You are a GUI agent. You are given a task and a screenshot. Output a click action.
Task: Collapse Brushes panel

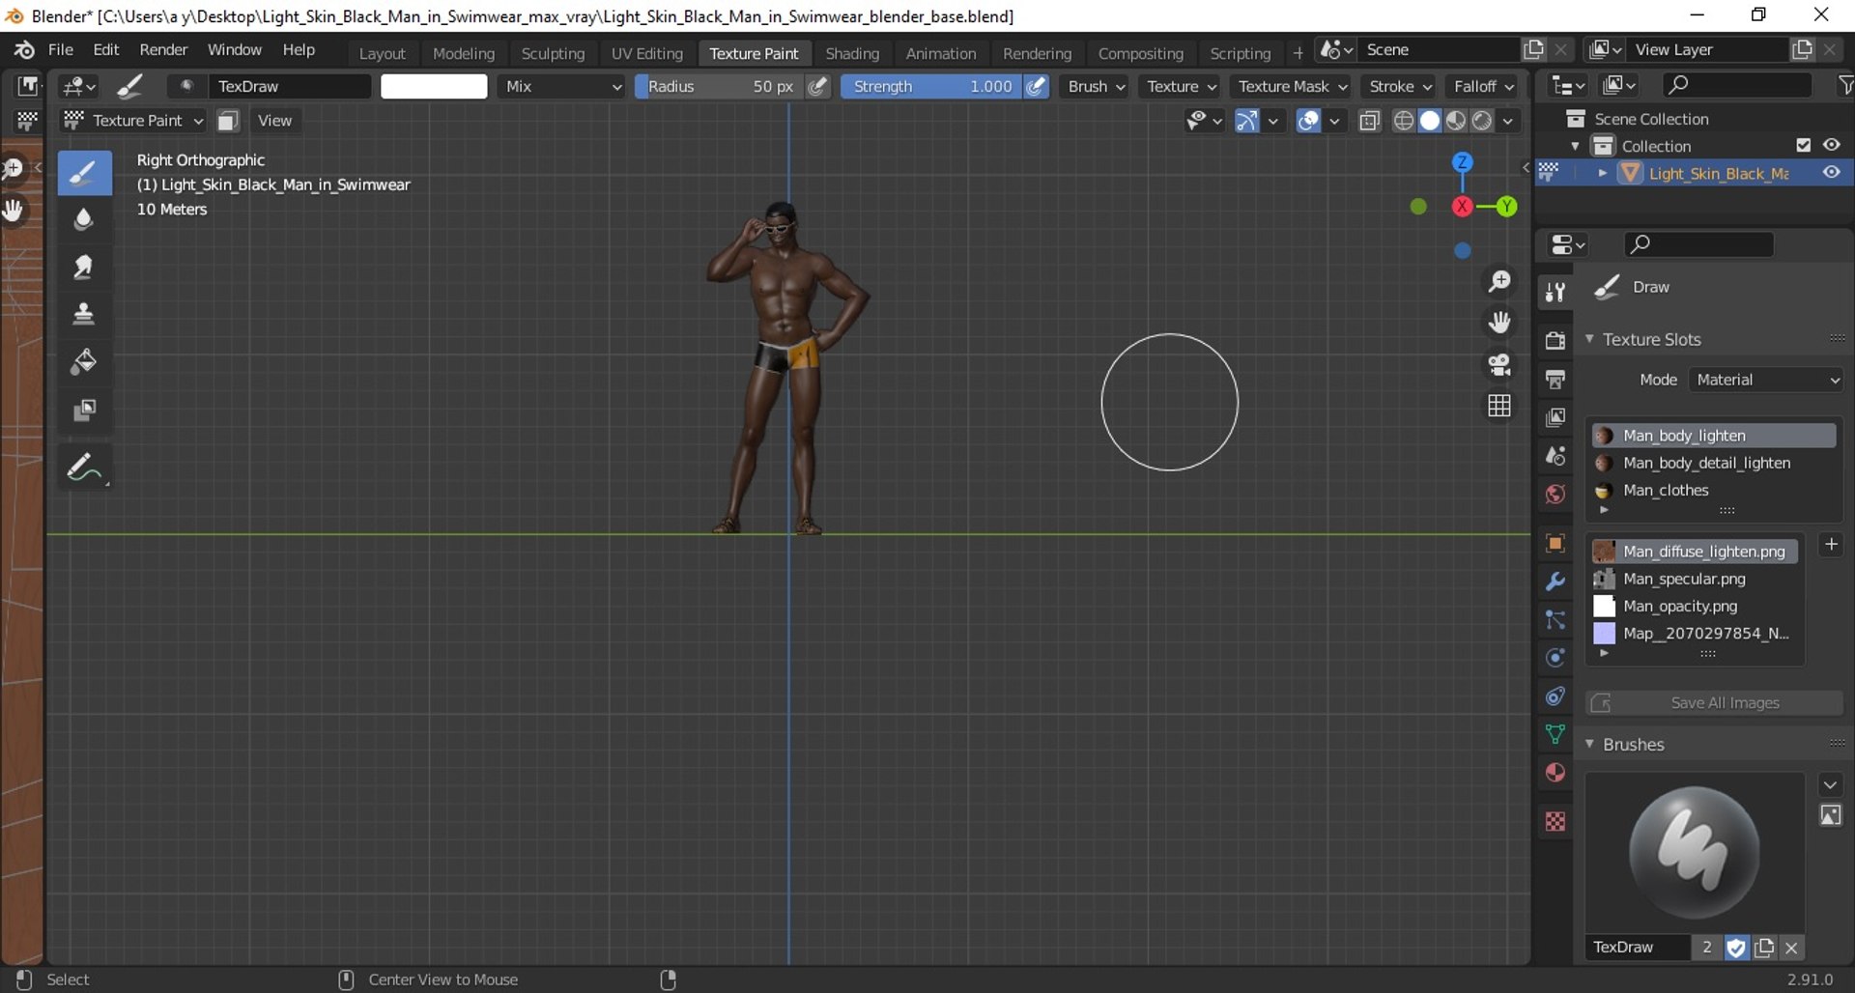point(1590,744)
